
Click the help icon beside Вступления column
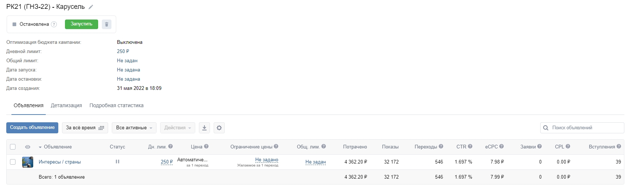(619, 147)
